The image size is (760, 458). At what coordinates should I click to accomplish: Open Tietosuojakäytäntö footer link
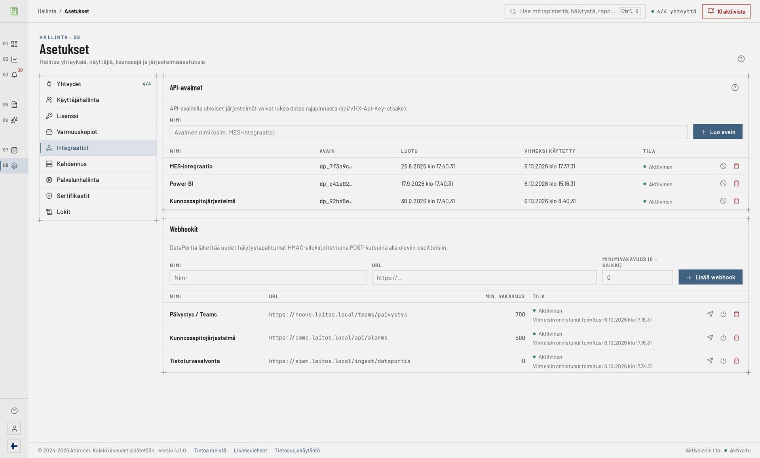[297, 450]
